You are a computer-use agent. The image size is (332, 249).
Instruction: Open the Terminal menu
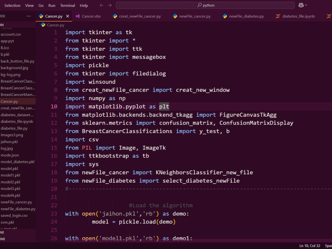click(x=67, y=6)
